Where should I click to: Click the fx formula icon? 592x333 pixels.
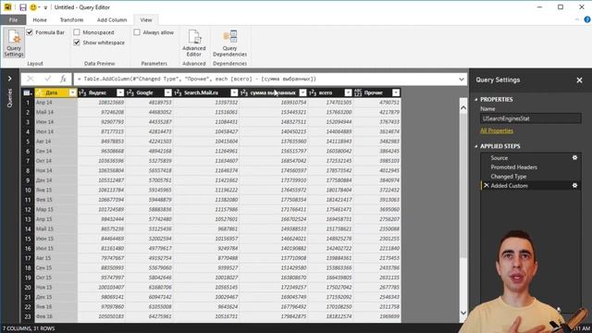63,79
